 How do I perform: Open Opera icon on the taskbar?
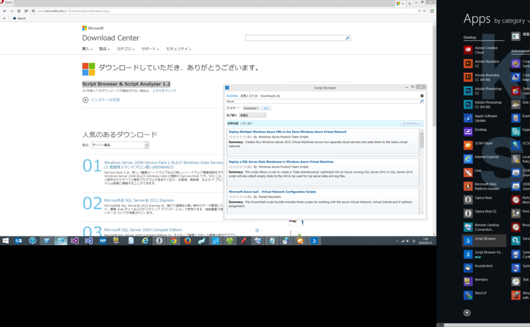click(159, 241)
